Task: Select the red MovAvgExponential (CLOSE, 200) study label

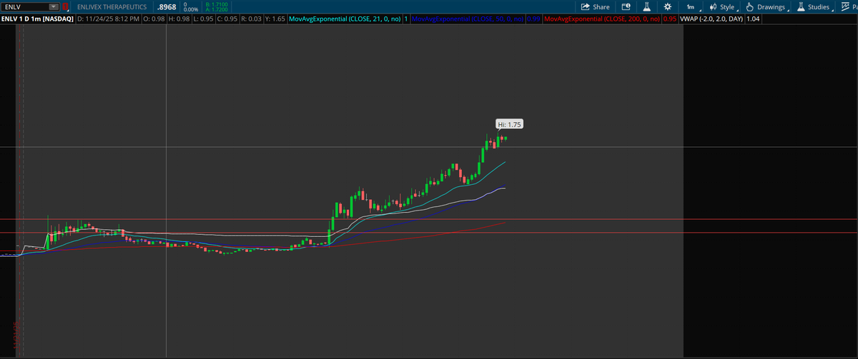Action: click(x=602, y=18)
